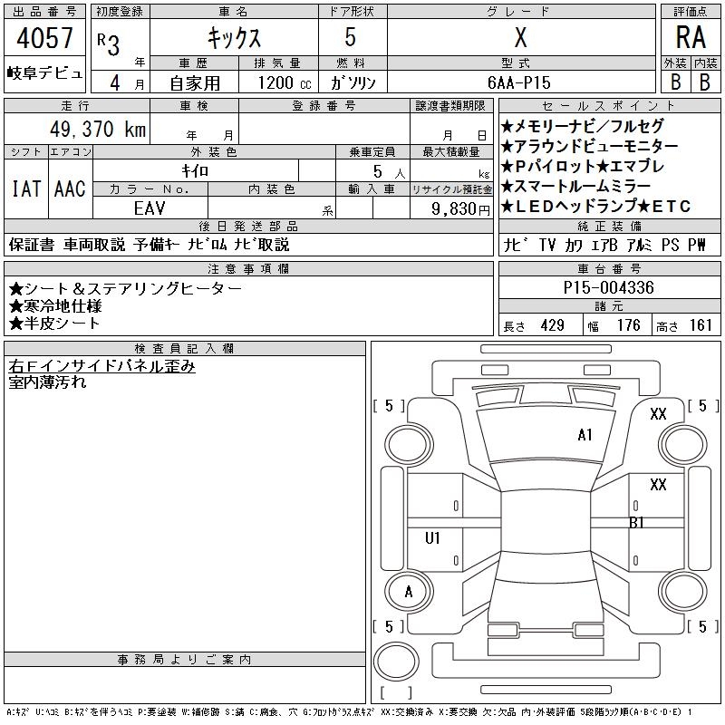Select color number EAV

point(150,208)
